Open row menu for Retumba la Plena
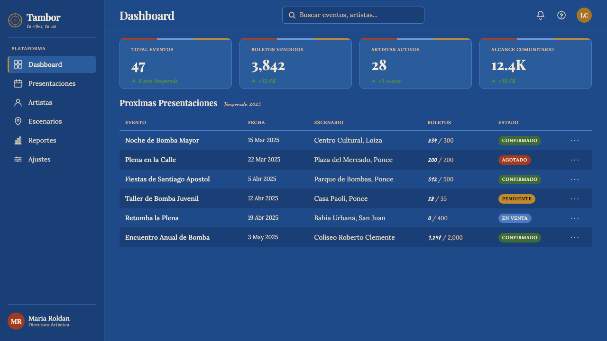 pos(575,218)
